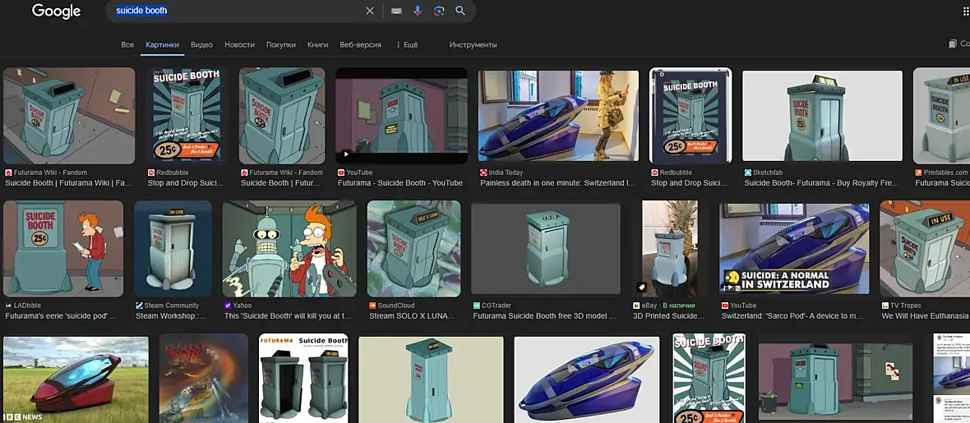
Task: Click the magnifier search icon
Action: point(460,11)
